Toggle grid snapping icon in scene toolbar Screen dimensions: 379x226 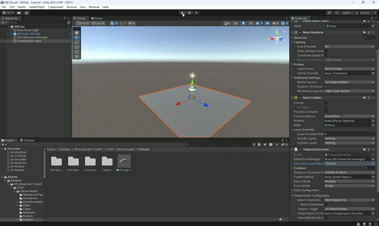click(112, 23)
